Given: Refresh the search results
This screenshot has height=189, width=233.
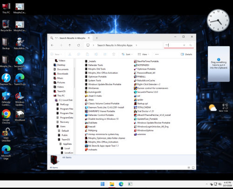Looking at the screenshot, I should click(x=78, y=45).
